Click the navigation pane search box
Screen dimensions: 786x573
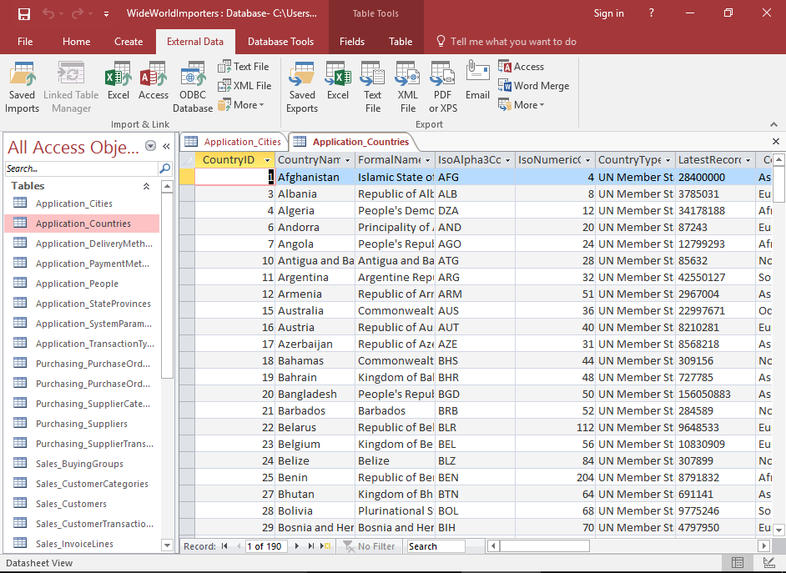79,167
